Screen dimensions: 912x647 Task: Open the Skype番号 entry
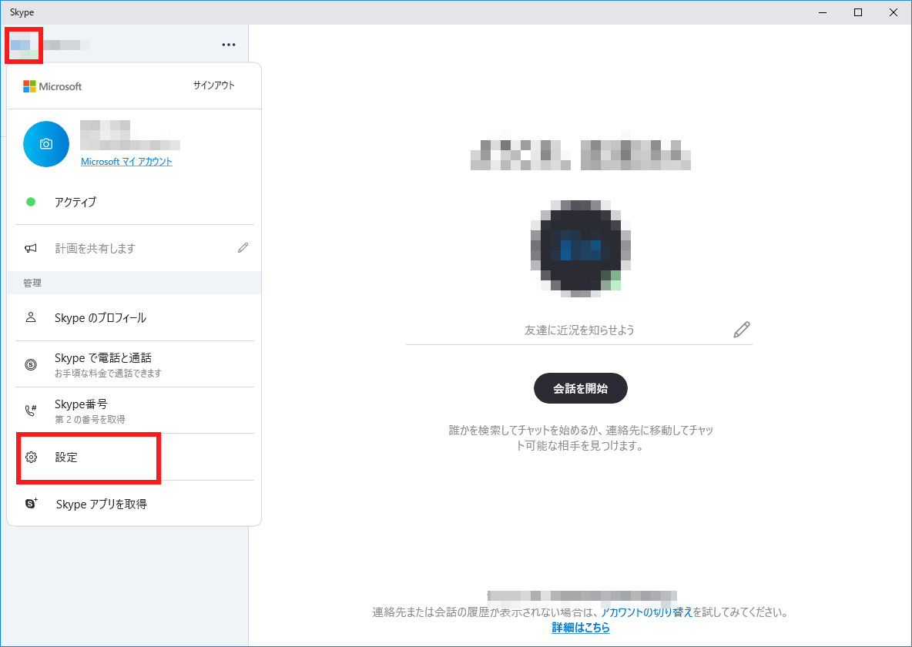point(134,411)
